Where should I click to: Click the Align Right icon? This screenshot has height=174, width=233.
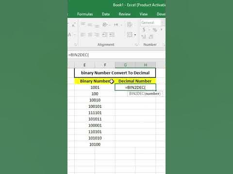coord(97,34)
